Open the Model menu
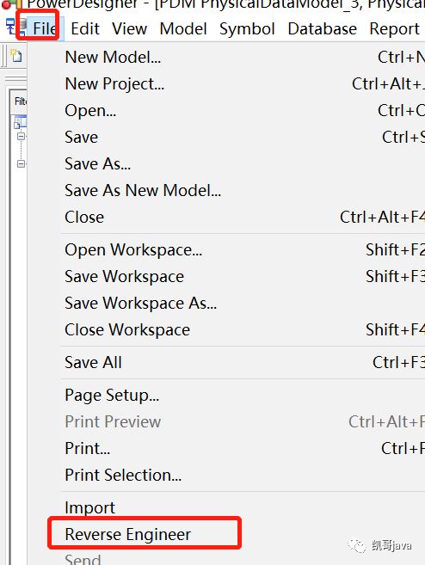This screenshot has width=425, height=565. click(183, 28)
